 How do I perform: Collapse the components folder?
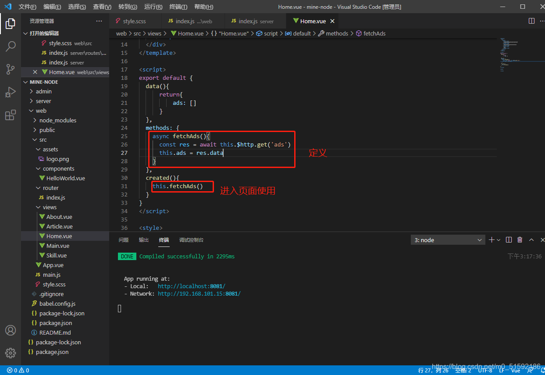65,168
